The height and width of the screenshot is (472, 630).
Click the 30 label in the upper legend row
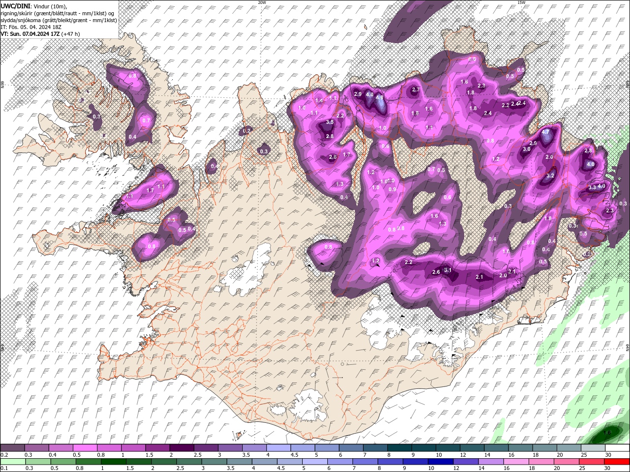coord(608,455)
